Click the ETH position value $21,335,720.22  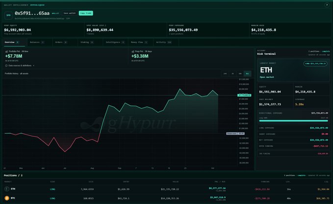170,189
